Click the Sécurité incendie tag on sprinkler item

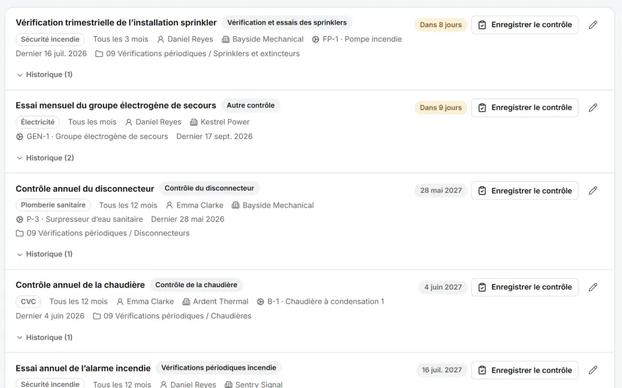[50, 39]
